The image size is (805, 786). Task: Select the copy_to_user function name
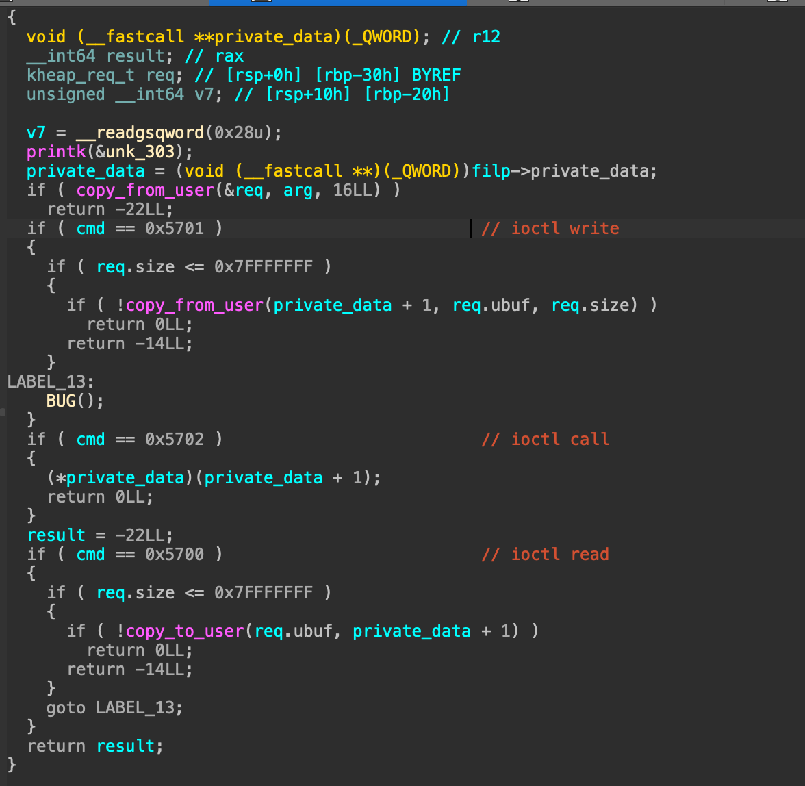tap(185, 631)
